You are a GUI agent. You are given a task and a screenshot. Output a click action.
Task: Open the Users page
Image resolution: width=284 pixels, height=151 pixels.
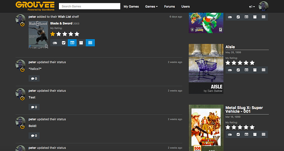[186, 7]
